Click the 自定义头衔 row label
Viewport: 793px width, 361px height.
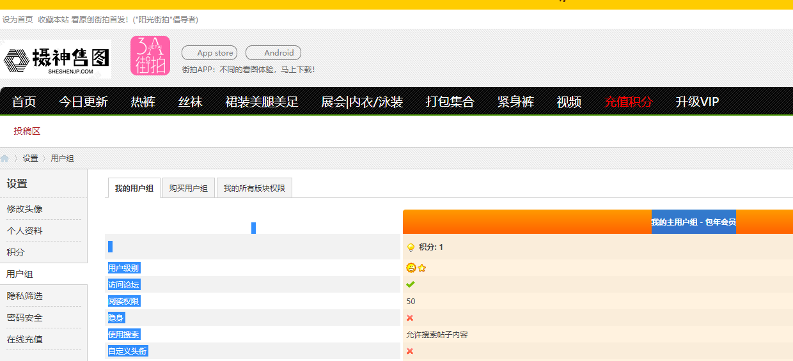coord(128,351)
